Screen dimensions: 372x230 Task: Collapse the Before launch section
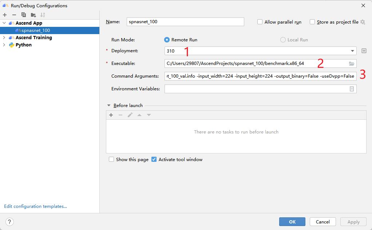coord(108,105)
